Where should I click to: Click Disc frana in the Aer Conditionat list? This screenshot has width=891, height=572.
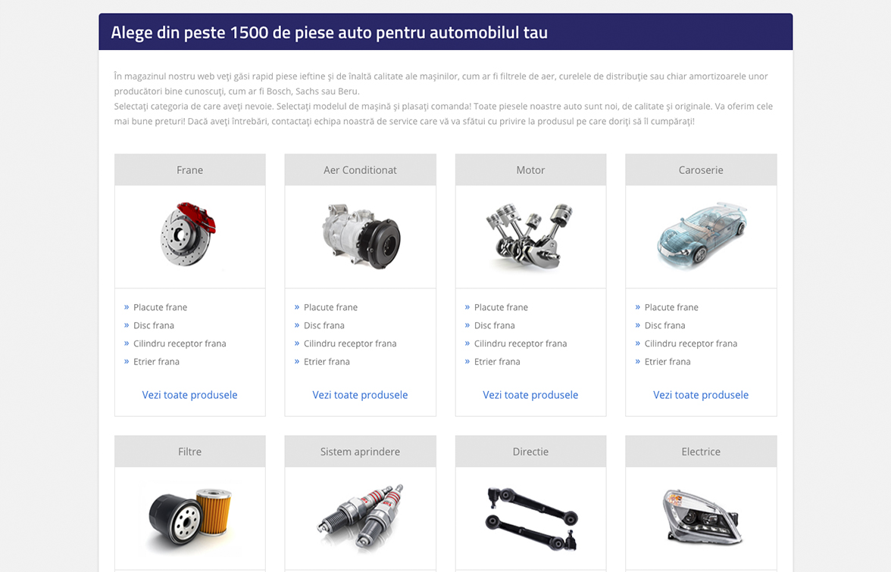324,325
